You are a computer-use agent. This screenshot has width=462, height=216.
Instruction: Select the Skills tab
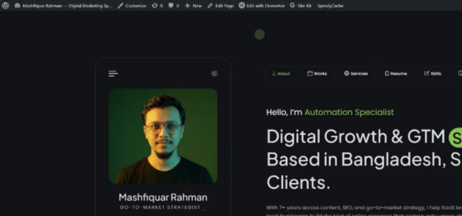click(x=433, y=74)
